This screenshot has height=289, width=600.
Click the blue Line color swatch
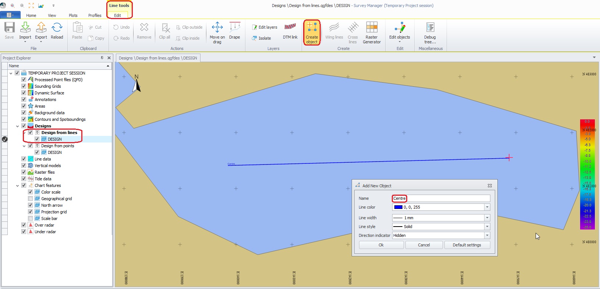coord(398,207)
